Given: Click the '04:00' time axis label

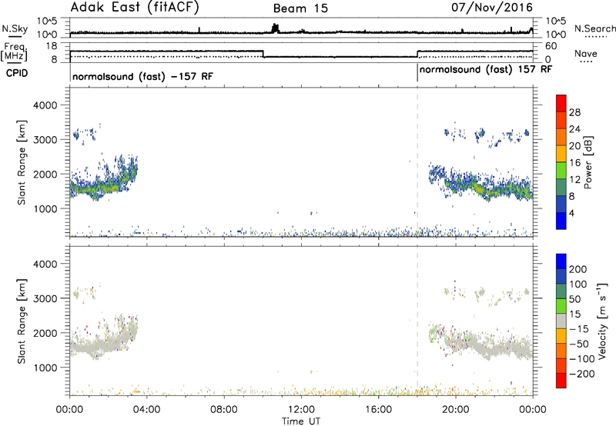Looking at the screenshot, I should [146, 410].
